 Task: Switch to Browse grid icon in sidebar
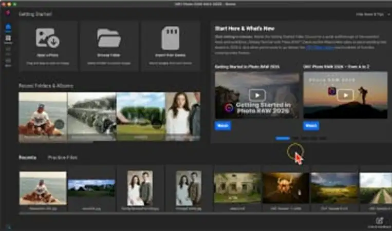pos(8,38)
